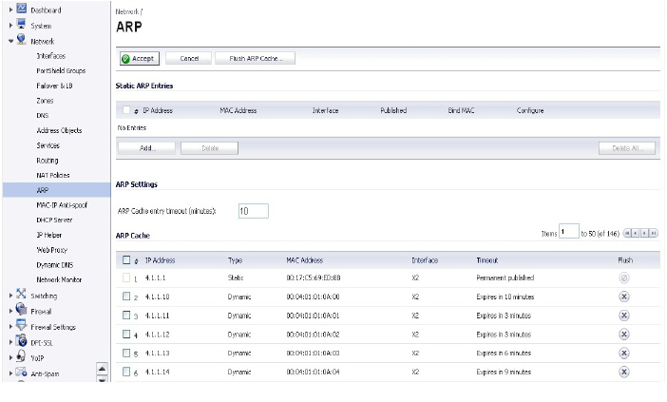Select all Static ARP Entries checkbox
This screenshot has width=667, height=402.
coord(126,110)
